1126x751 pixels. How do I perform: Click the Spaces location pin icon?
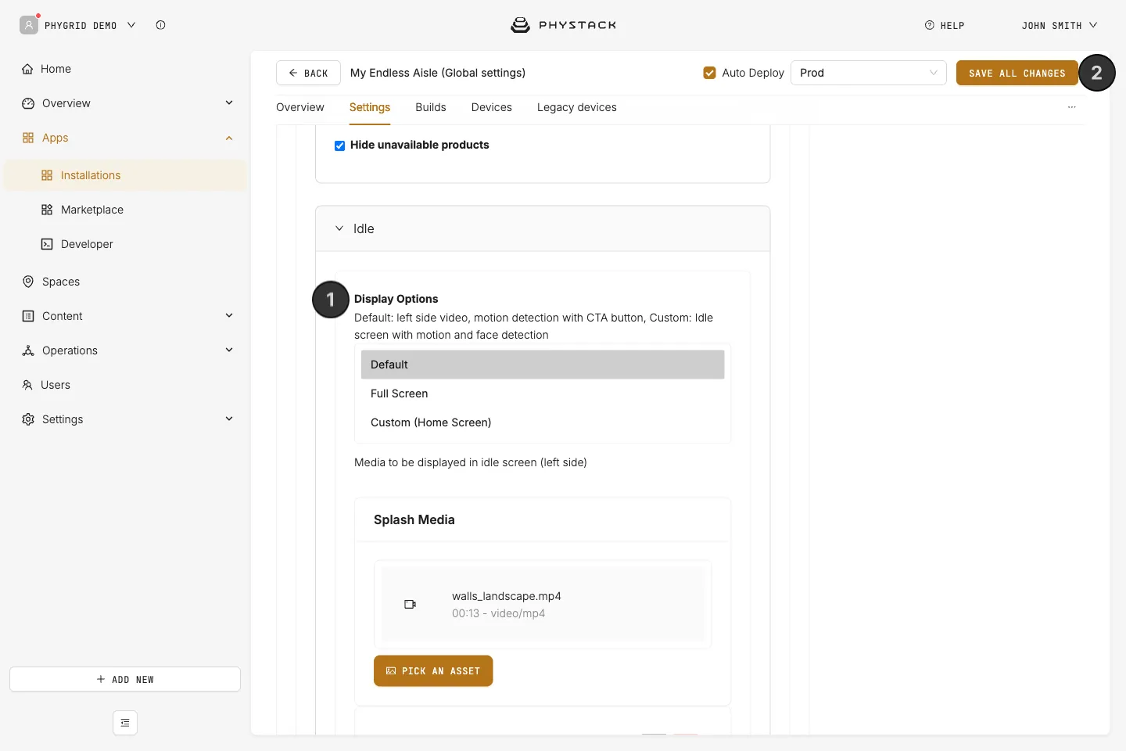[x=28, y=282]
